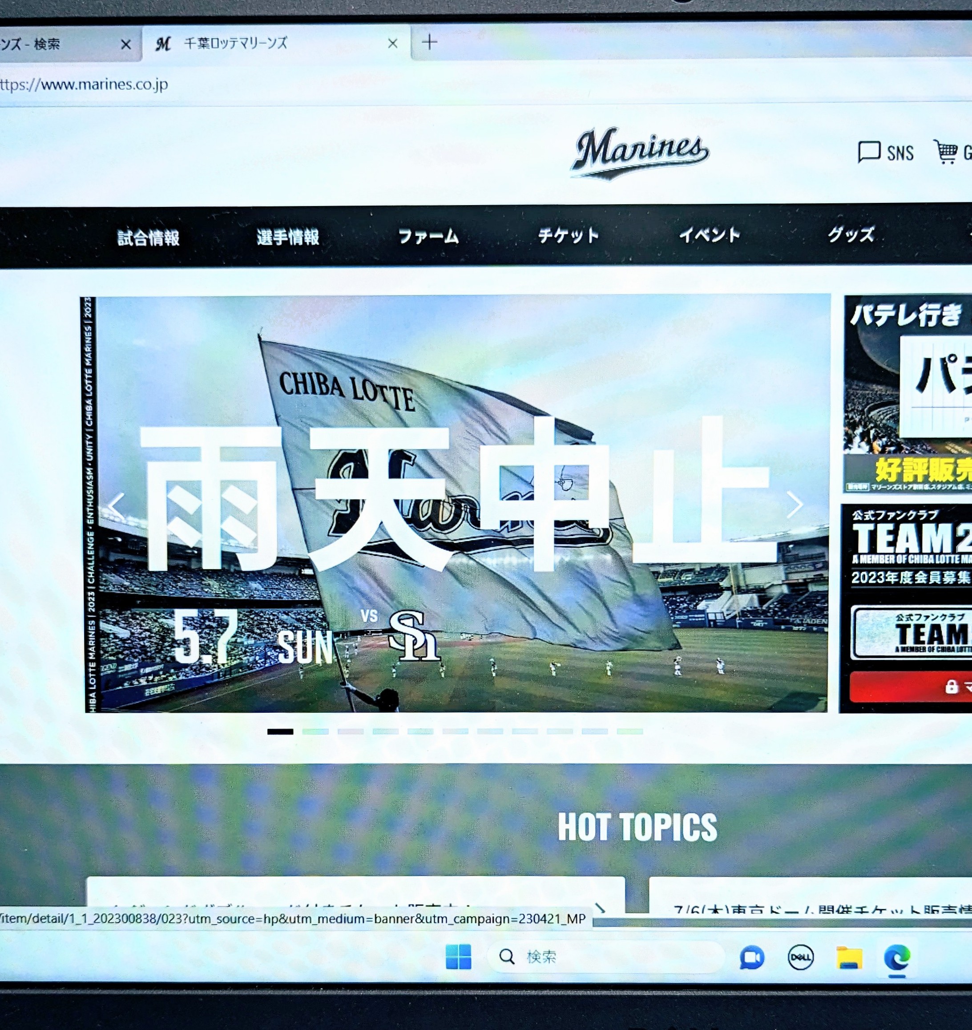This screenshot has width=972, height=1030.
Task: Open the first hot topics card chevron
Action: [600, 908]
